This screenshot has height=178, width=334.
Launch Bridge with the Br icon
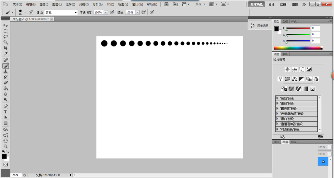click(167, 4)
